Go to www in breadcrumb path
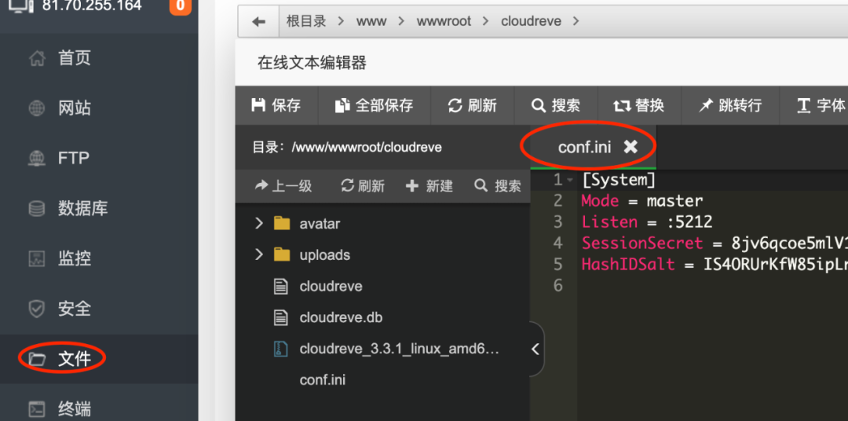The width and height of the screenshot is (848, 421). coord(371,22)
